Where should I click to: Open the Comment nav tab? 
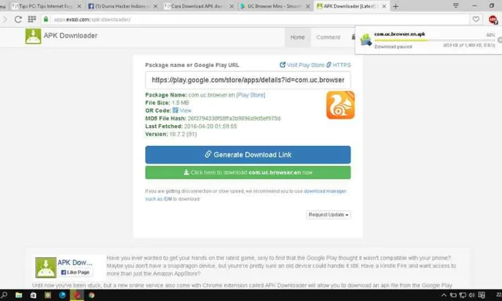point(328,37)
